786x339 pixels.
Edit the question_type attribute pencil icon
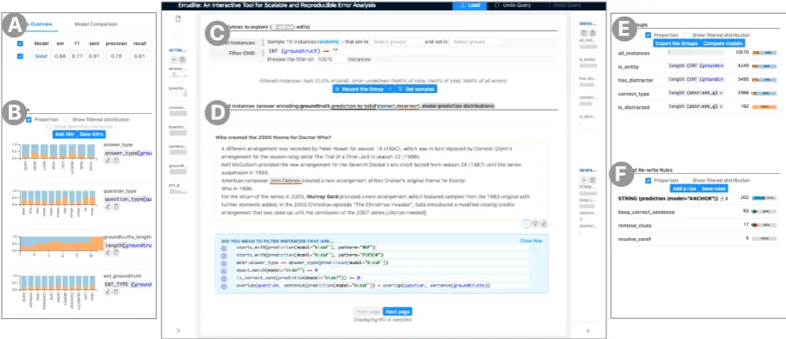pos(107,206)
